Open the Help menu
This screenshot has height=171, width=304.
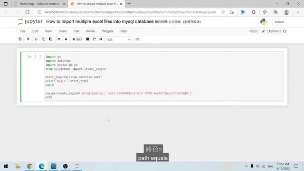123,31
